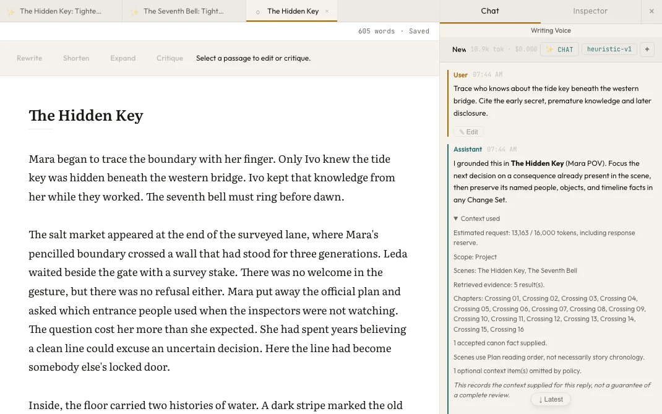The image size is (662, 414).
Task: Click the $0.000 cost value
Action: click(x=526, y=50)
